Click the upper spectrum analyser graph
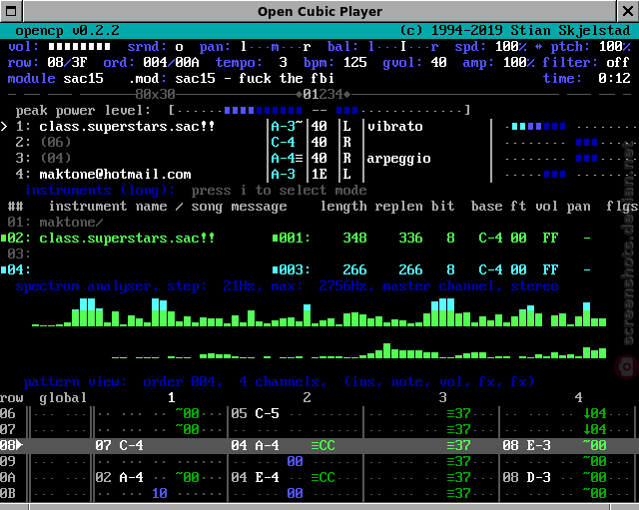This screenshot has width=639, height=510. pyautogui.click(x=319, y=312)
